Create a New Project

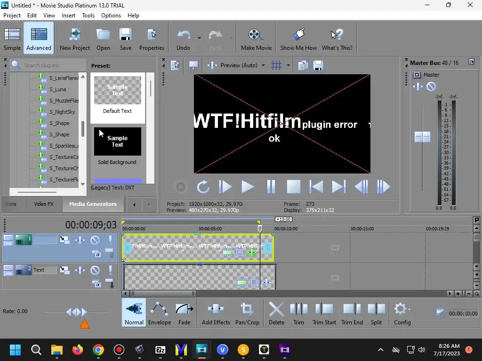pos(75,39)
